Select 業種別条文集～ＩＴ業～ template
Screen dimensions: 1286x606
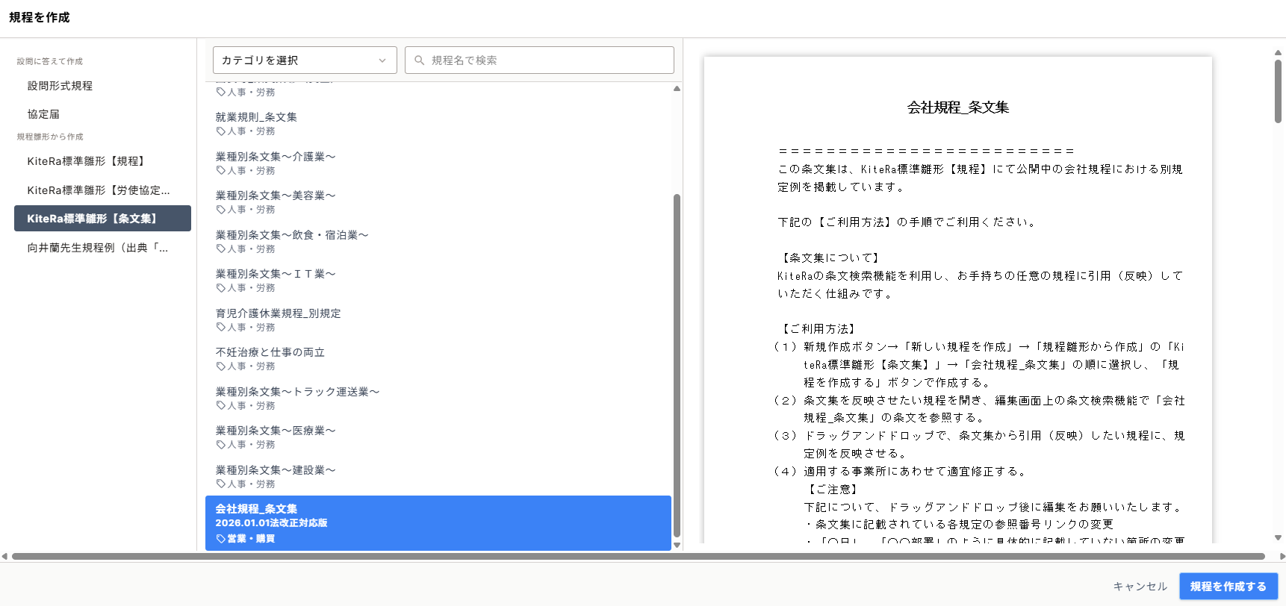pos(438,281)
